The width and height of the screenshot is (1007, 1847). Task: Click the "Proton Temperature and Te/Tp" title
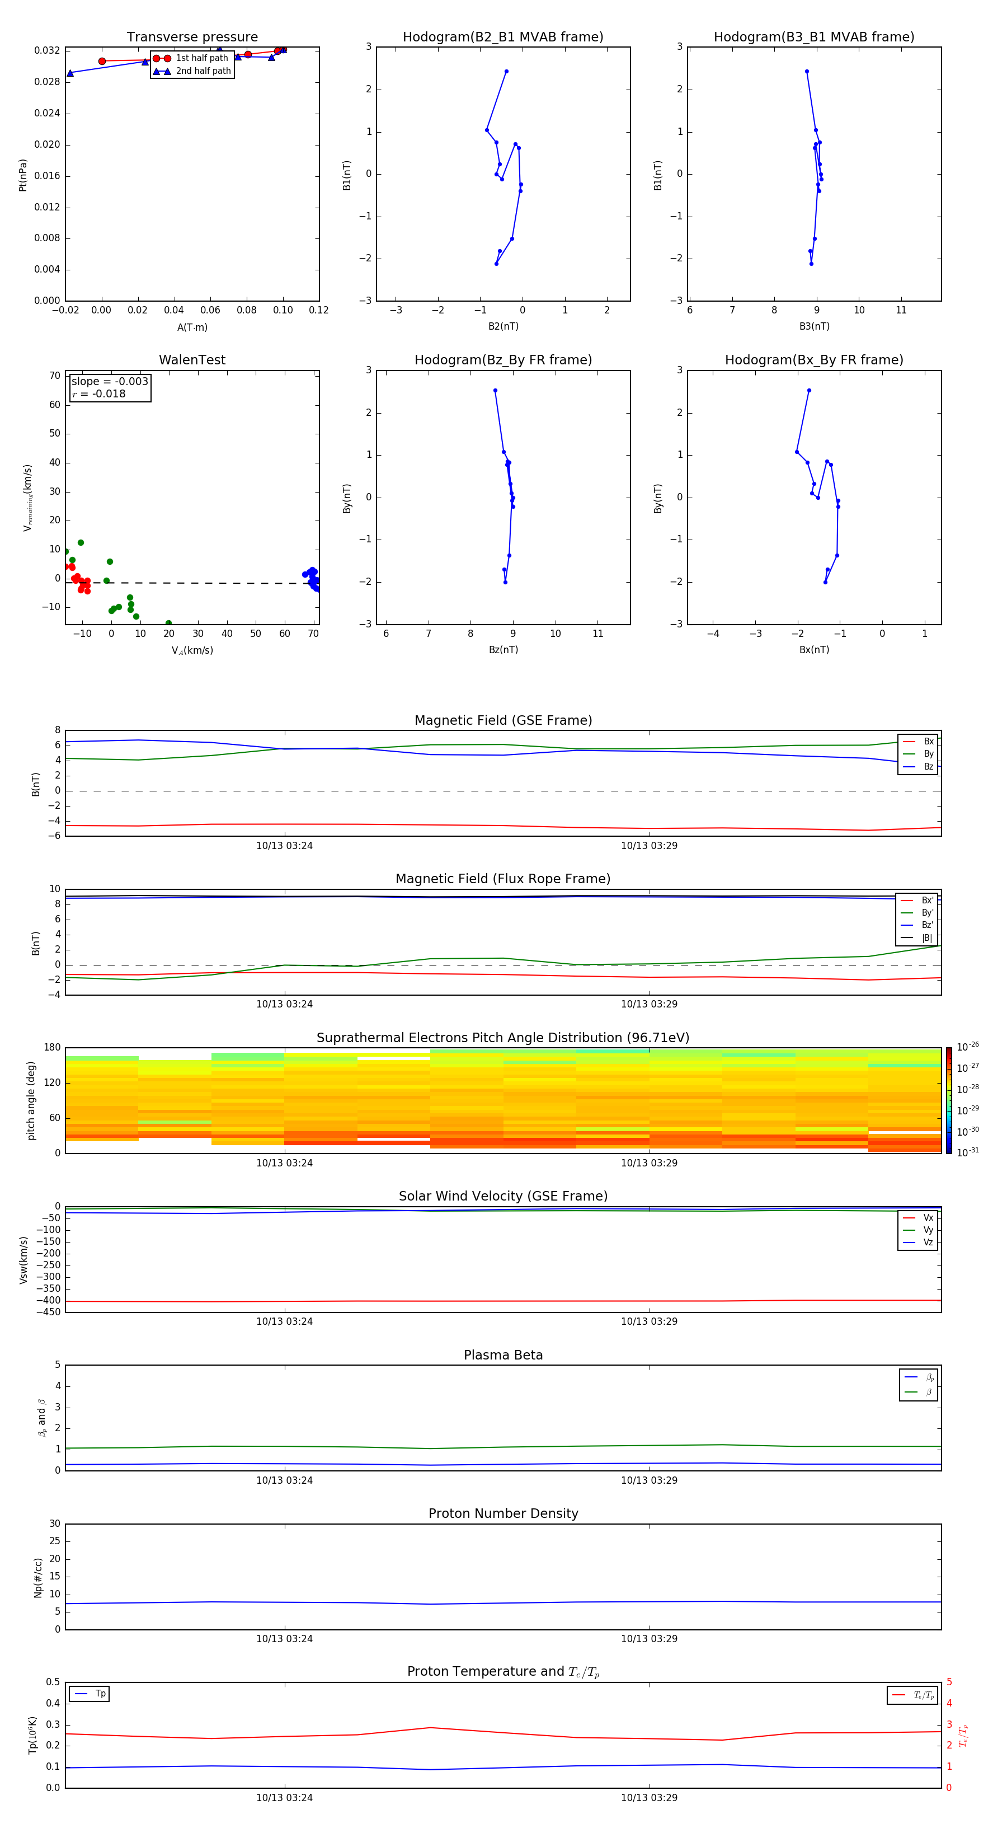click(x=503, y=1672)
